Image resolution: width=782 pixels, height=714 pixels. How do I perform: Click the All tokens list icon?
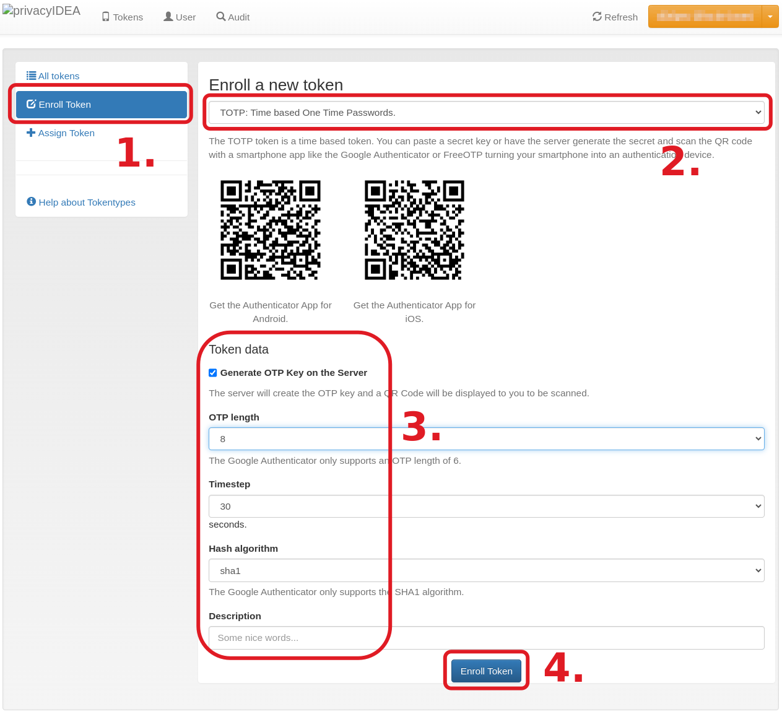pyautogui.click(x=31, y=76)
